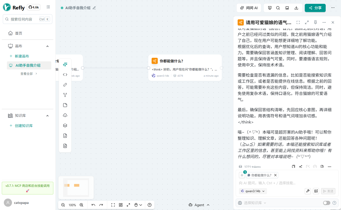
Task: Click the download icon in top toolbar
Action: point(296,8)
